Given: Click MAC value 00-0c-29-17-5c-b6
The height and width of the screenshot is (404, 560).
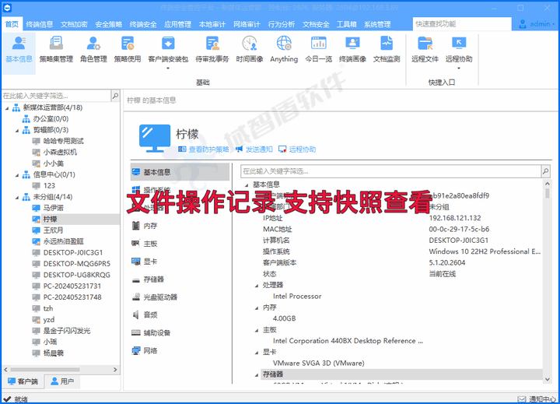Looking at the screenshot, I should click(459, 229).
